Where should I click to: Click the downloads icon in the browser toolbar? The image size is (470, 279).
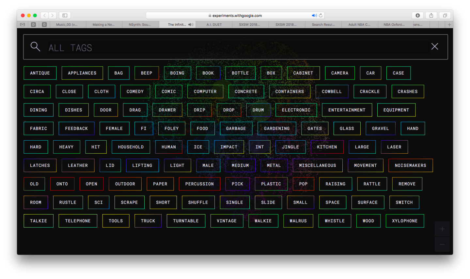418,15
